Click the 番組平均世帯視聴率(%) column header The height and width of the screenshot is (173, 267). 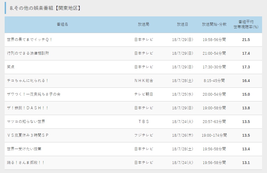pos(246,24)
